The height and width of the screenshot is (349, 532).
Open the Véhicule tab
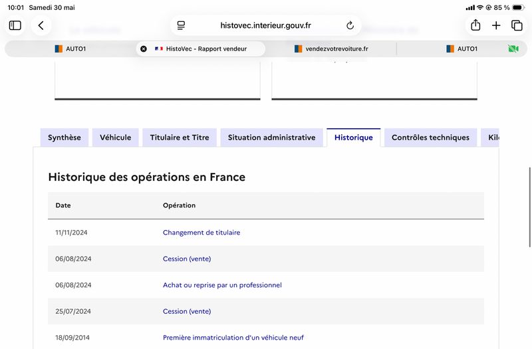point(115,138)
